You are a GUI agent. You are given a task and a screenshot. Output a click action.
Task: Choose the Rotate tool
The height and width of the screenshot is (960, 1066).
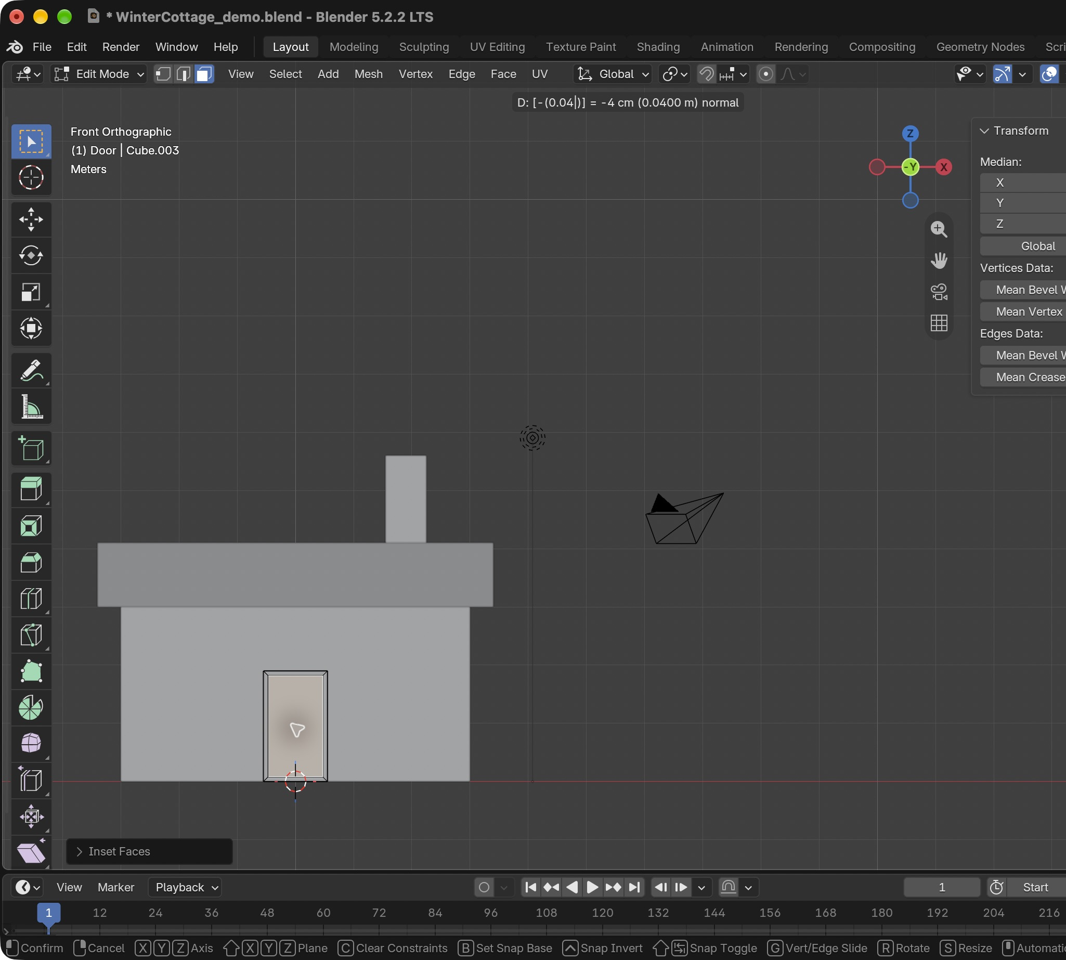[x=31, y=256]
